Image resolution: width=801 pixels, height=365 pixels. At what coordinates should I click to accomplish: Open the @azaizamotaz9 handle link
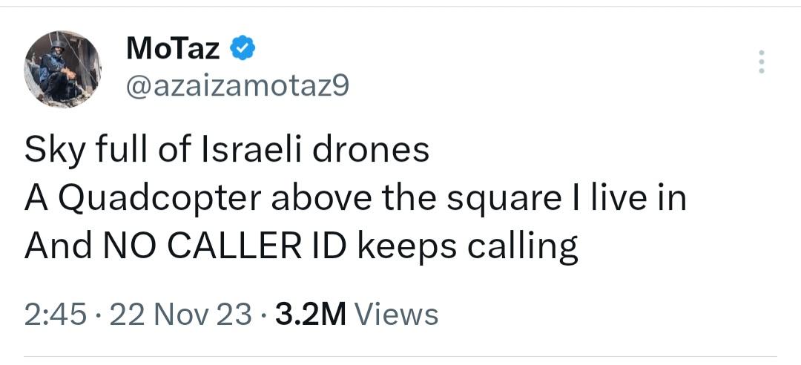pos(237,87)
